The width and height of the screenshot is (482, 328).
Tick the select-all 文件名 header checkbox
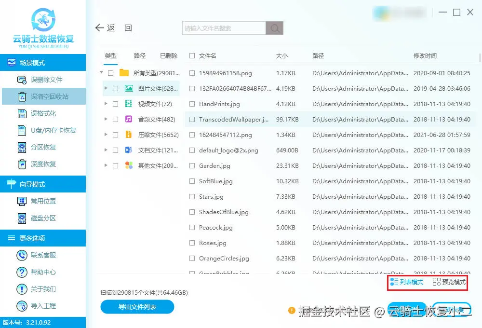[x=192, y=55]
